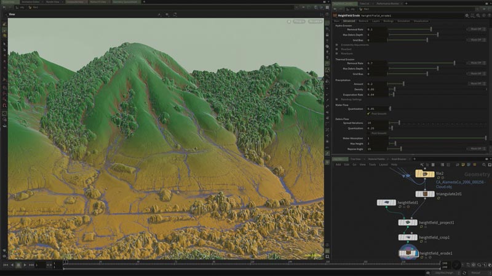This screenshot has width=492, height=276.
Task: Click the triangulate2d1 node icon
Action: (x=425, y=194)
